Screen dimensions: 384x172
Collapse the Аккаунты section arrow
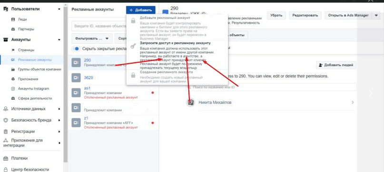tap(59, 39)
